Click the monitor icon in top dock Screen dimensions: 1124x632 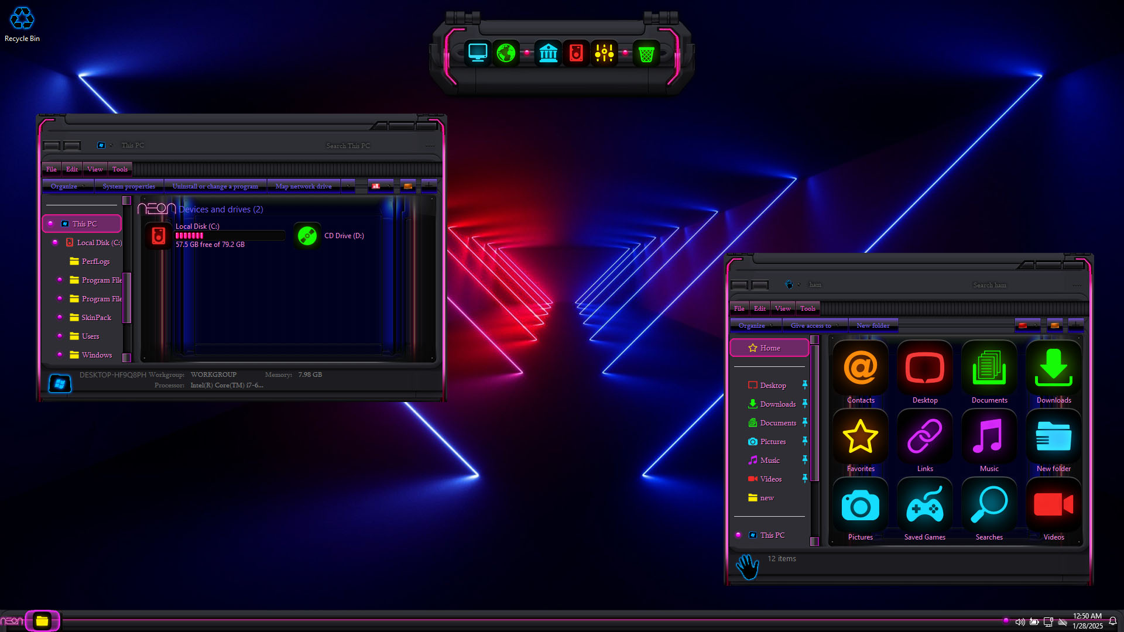478,53
